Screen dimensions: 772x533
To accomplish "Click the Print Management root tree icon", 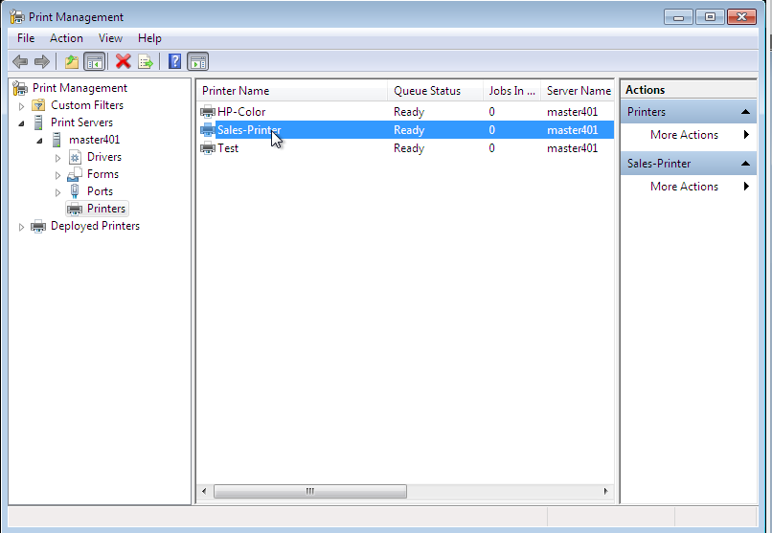I will coord(20,88).
